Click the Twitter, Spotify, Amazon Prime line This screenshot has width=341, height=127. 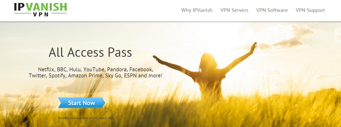pos(95,76)
